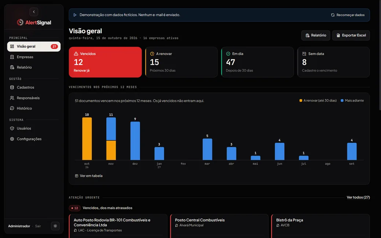This screenshot has width=381, height=238.
Task: Click the Relatório button in the header
Action: pyautogui.click(x=316, y=36)
